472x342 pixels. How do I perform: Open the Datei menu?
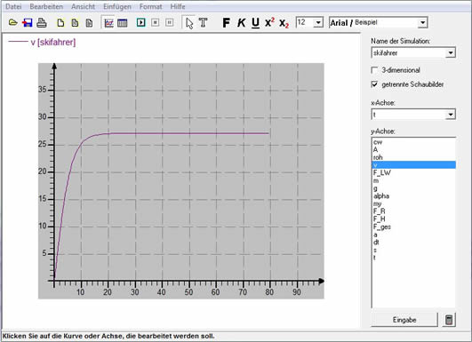click(13, 6)
